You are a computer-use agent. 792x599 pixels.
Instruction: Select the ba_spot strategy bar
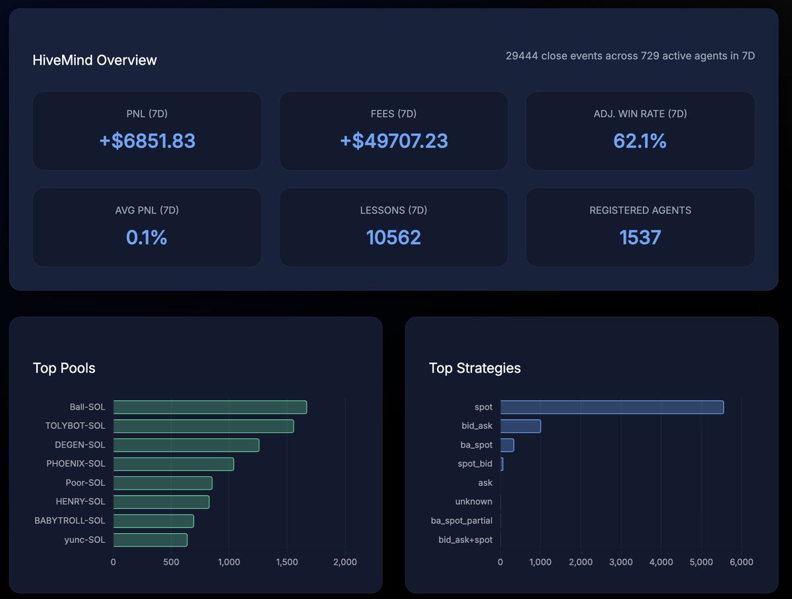[x=508, y=445]
